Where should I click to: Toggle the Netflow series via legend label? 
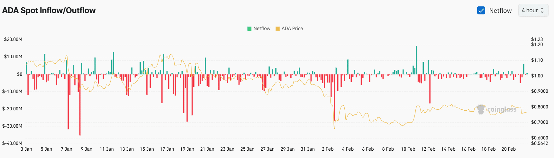click(262, 28)
